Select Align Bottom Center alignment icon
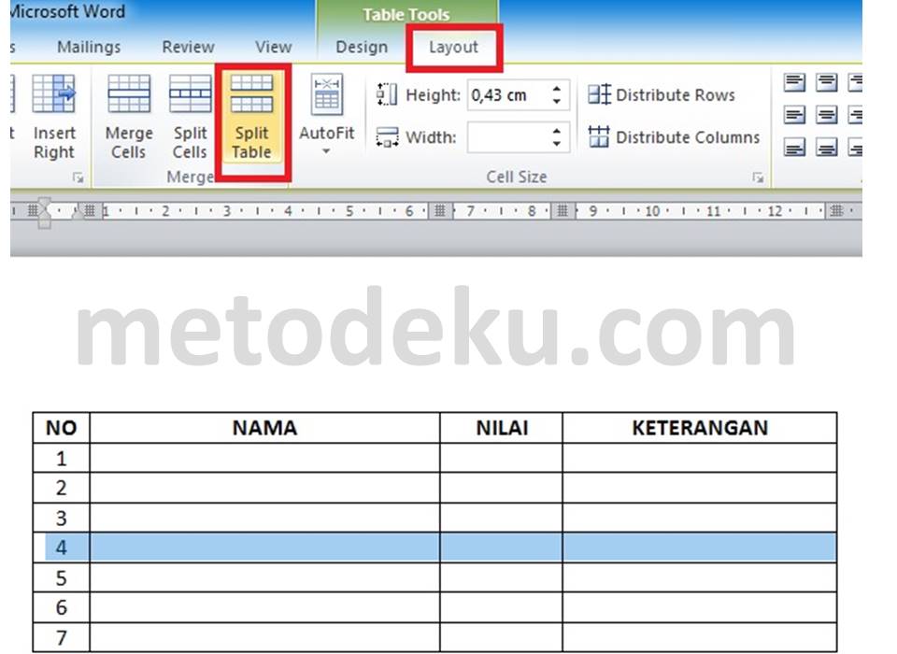The image size is (897, 654). click(x=827, y=148)
